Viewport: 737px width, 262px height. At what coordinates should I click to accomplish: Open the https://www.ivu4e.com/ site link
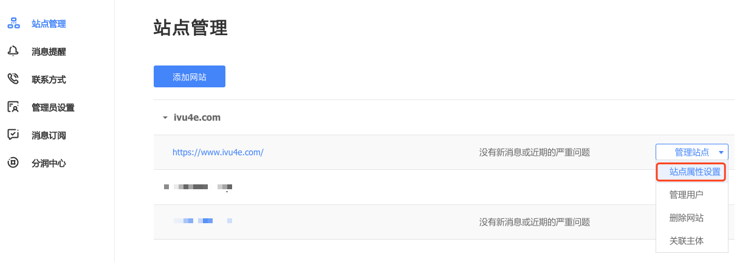218,153
